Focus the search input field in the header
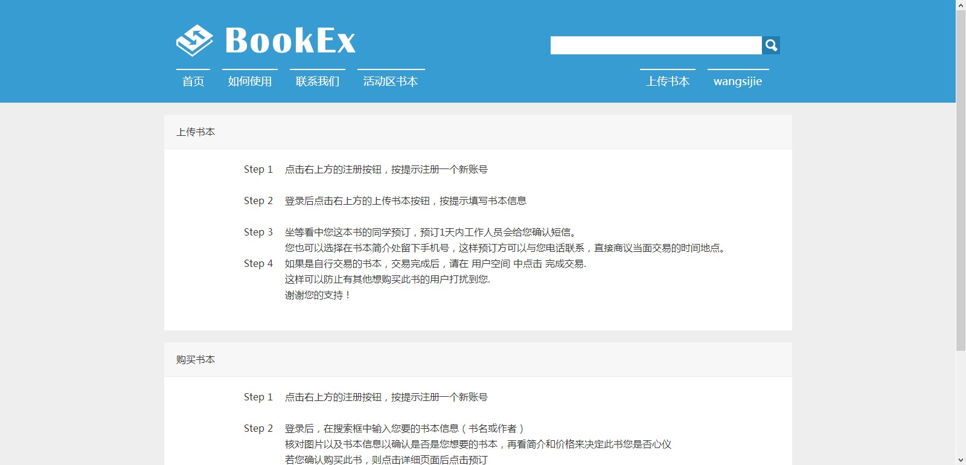966x465 pixels. pyautogui.click(x=656, y=45)
